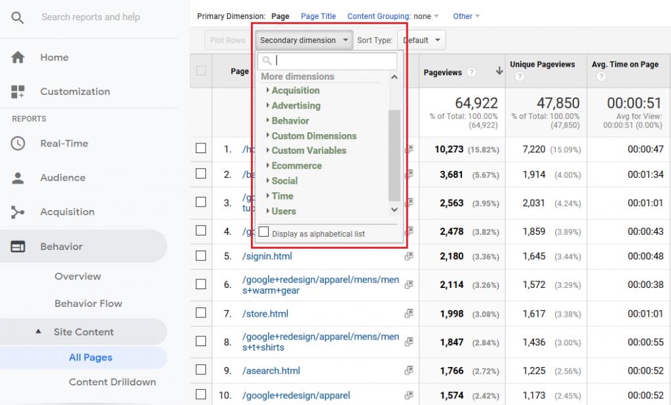Open Behavior Overview report
Viewport: 671px width, 405px height.
tap(78, 276)
